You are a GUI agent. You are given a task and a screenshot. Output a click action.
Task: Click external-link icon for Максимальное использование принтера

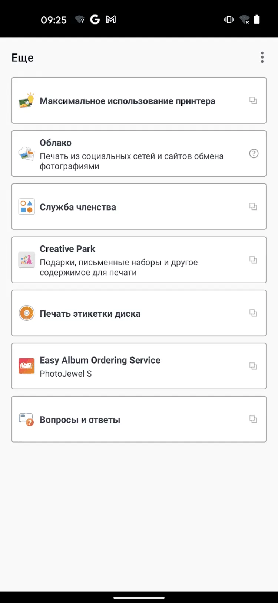253,100
